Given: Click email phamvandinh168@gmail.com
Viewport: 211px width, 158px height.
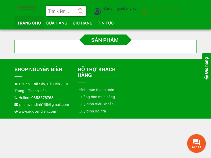Looking at the screenshot, I should (x=44, y=105).
